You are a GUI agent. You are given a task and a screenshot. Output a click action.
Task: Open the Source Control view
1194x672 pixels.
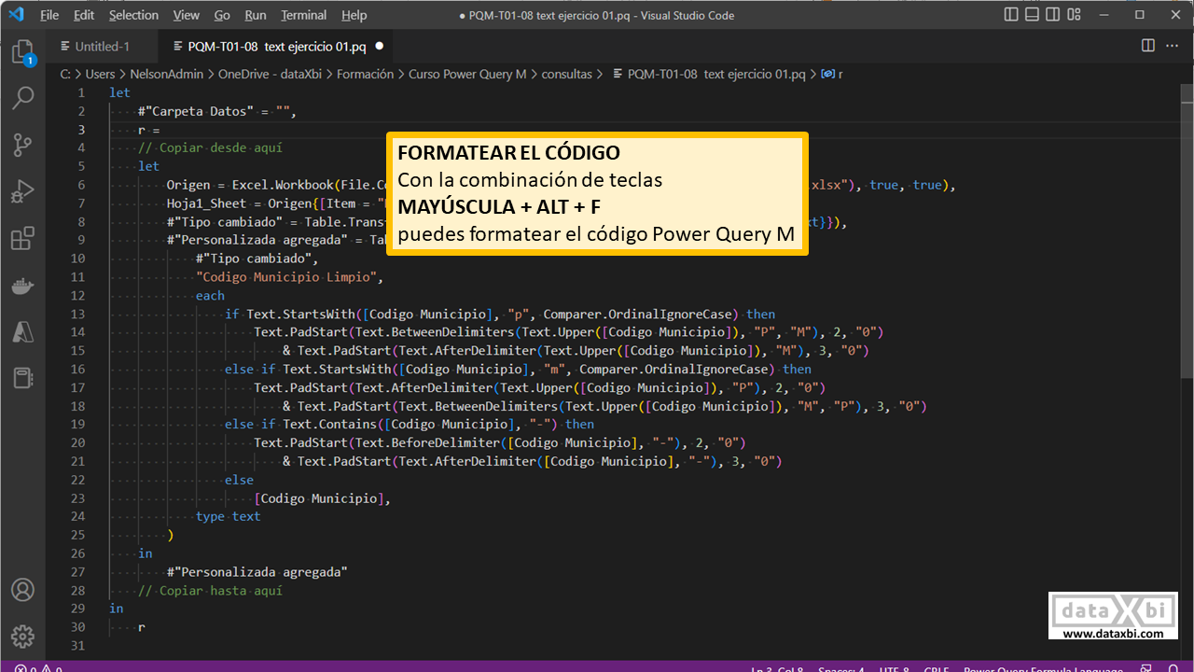point(22,145)
